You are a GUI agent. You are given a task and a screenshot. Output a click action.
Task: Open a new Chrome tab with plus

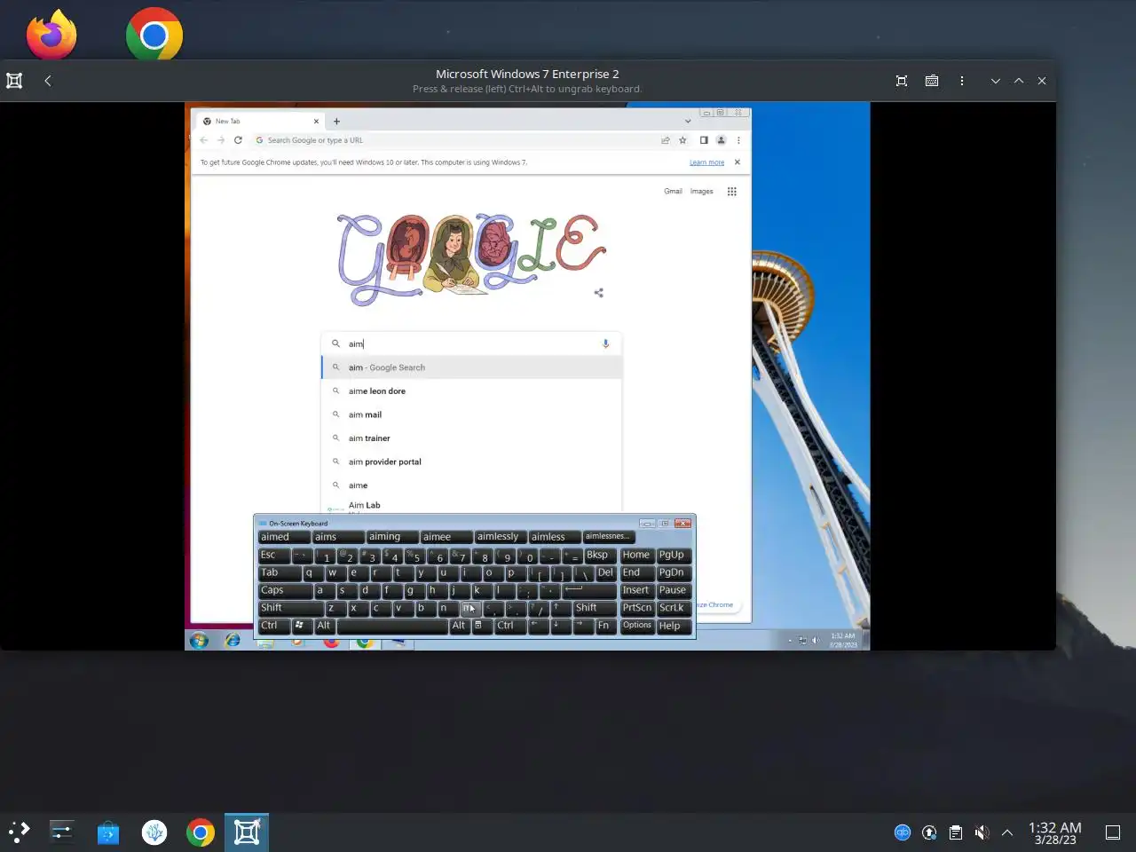click(x=336, y=122)
